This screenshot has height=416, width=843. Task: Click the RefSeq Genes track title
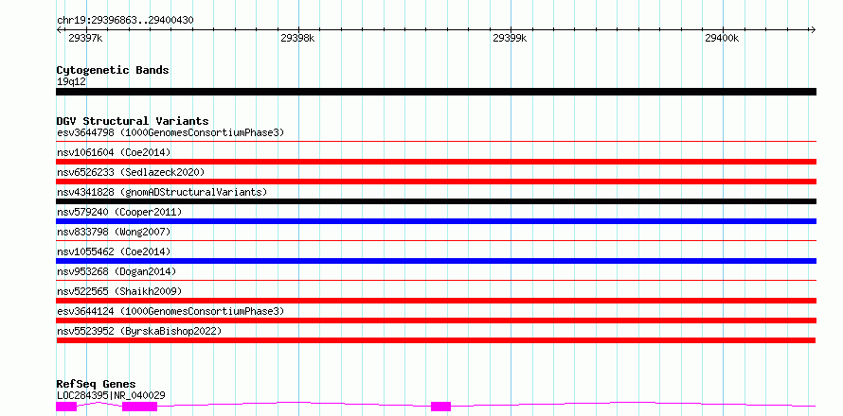coord(96,384)
